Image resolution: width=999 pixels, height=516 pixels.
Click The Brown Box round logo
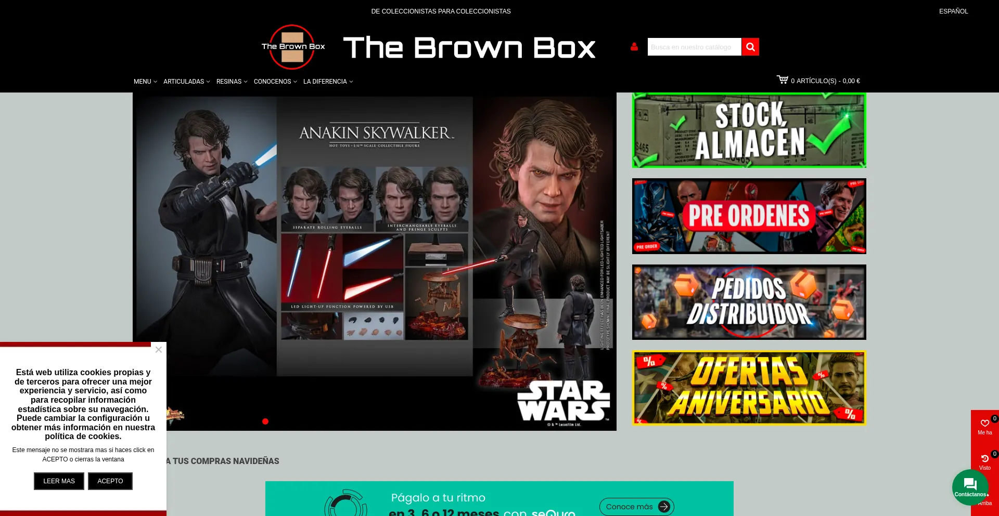point(292,47)
